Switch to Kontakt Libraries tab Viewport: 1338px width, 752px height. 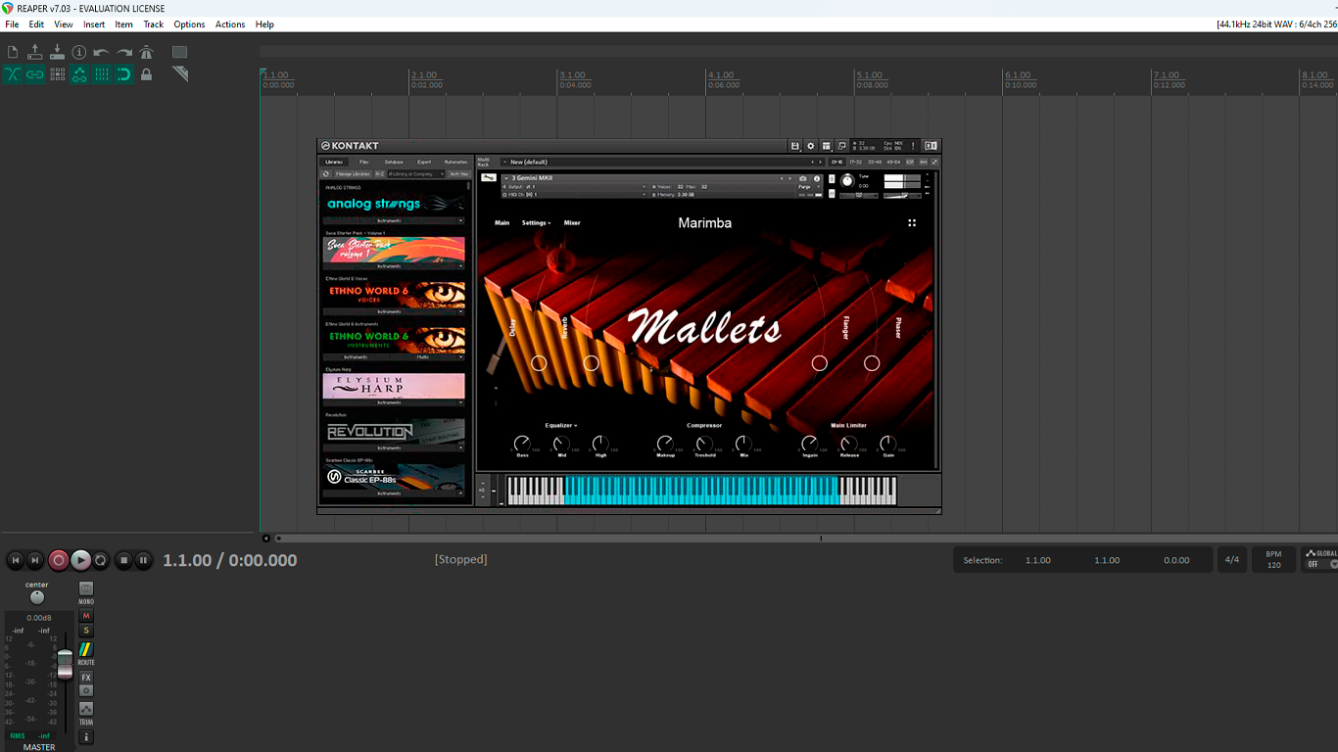pyautogui.click(x=334, y=162)
